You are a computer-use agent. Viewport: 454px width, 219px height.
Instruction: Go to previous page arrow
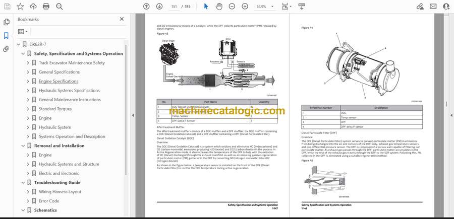tap(146, 7)
